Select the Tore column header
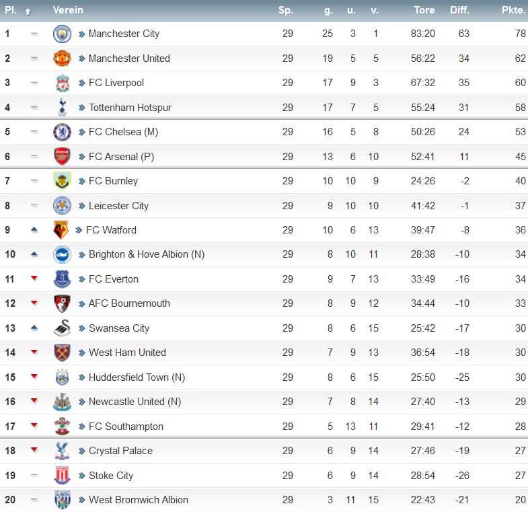The width and height of the screenshot is (528, 512). [424, 10]
